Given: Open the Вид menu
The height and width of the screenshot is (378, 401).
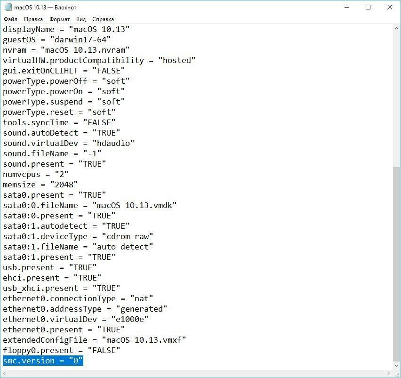Looking at the screenshot, I should 81,19.
